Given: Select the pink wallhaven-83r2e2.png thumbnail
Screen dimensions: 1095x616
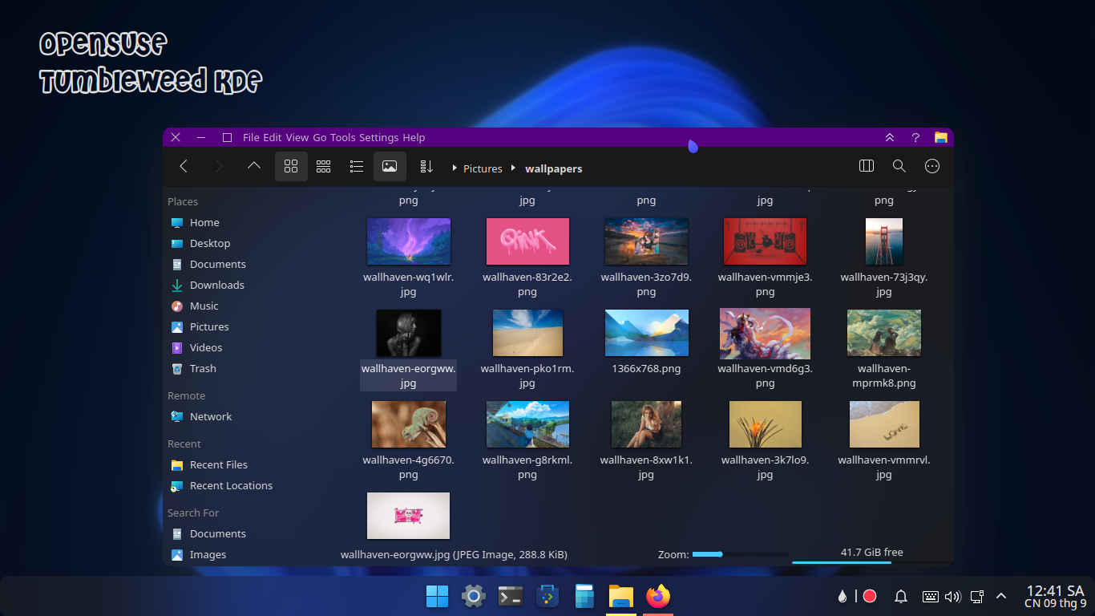Looking at the screenshot, I should point(527,241).
